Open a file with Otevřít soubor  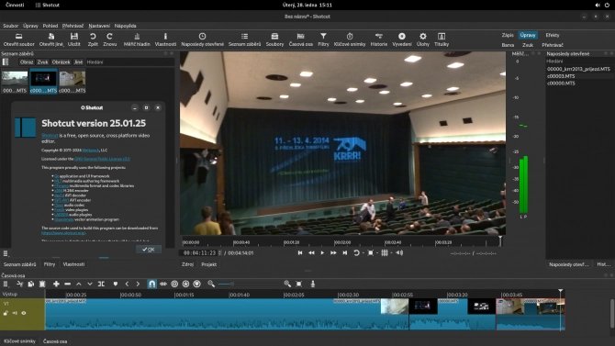(x=19, y=39)
